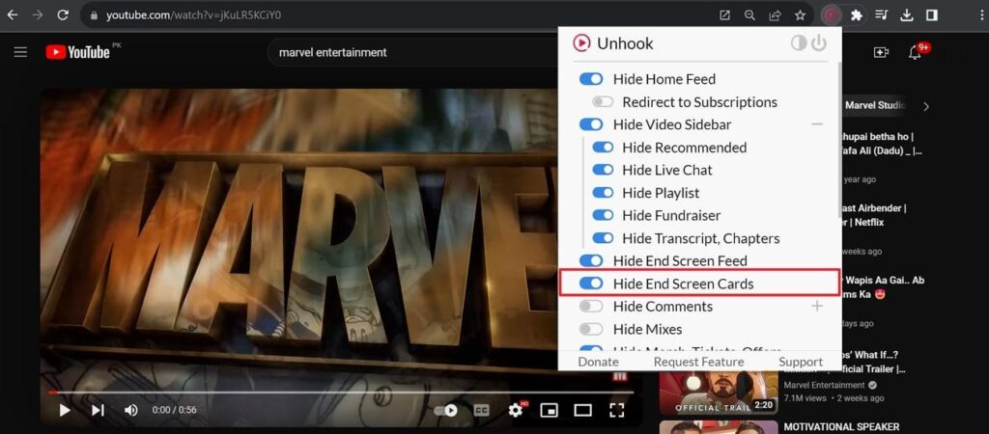Click the browser forward arrow
Viewport: 989px width, 434px height.
[x=38, y=15]
